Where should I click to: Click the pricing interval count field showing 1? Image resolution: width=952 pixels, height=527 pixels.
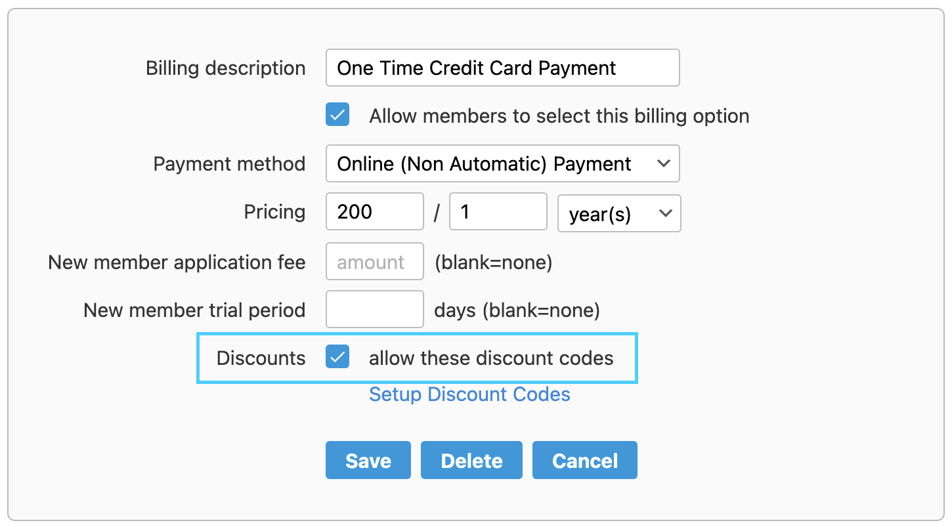tap(498, 211)
